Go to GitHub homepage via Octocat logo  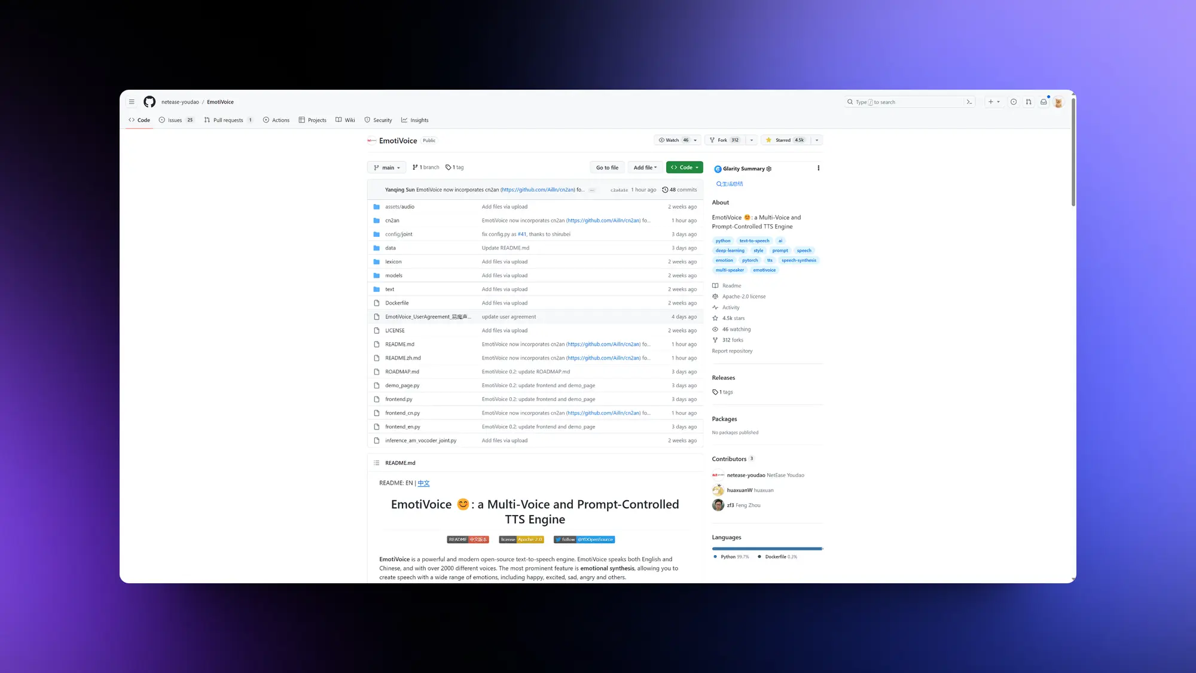click(x=149, y=102)
